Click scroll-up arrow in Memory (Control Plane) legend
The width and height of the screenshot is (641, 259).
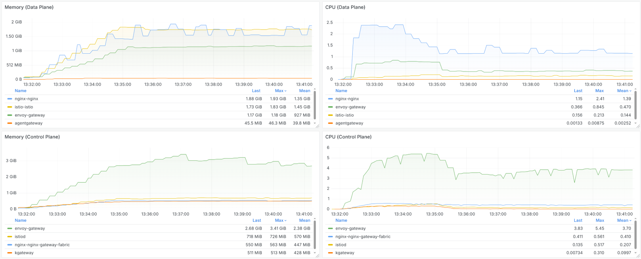[315, 219]
